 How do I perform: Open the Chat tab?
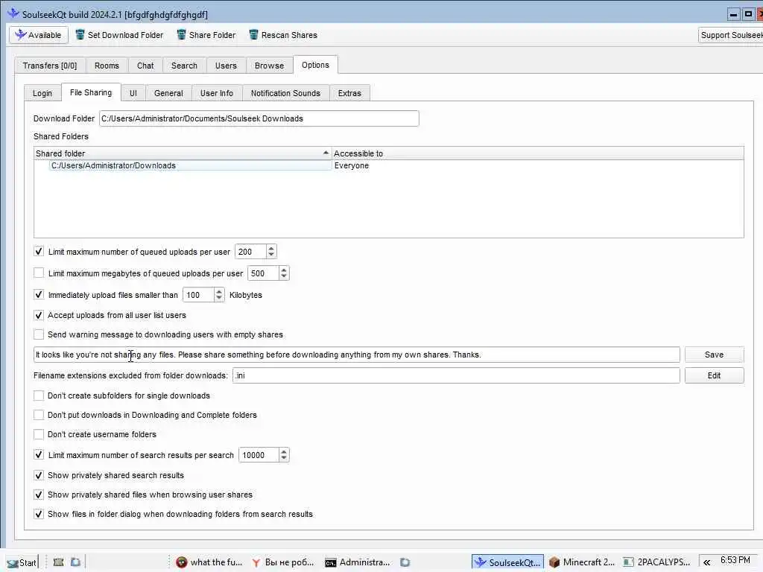(x=145, y=66)
